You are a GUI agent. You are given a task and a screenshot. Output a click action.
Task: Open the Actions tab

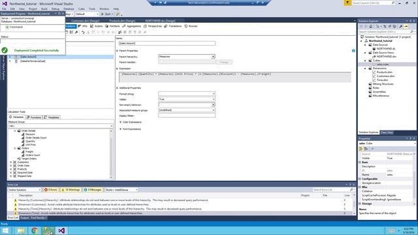[x=96, y=26]
